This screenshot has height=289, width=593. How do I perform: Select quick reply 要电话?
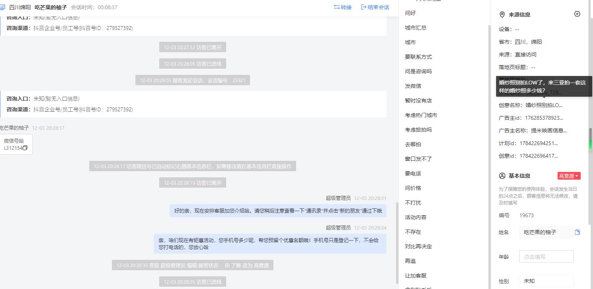(413, 173)
